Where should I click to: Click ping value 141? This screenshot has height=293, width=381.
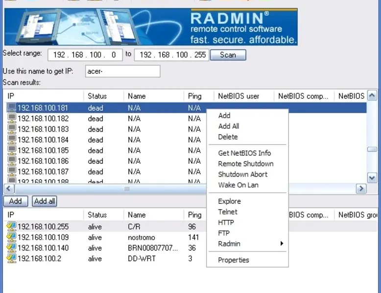[x=193, y=237]
